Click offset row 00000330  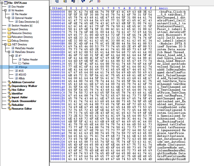coord(58,159)
